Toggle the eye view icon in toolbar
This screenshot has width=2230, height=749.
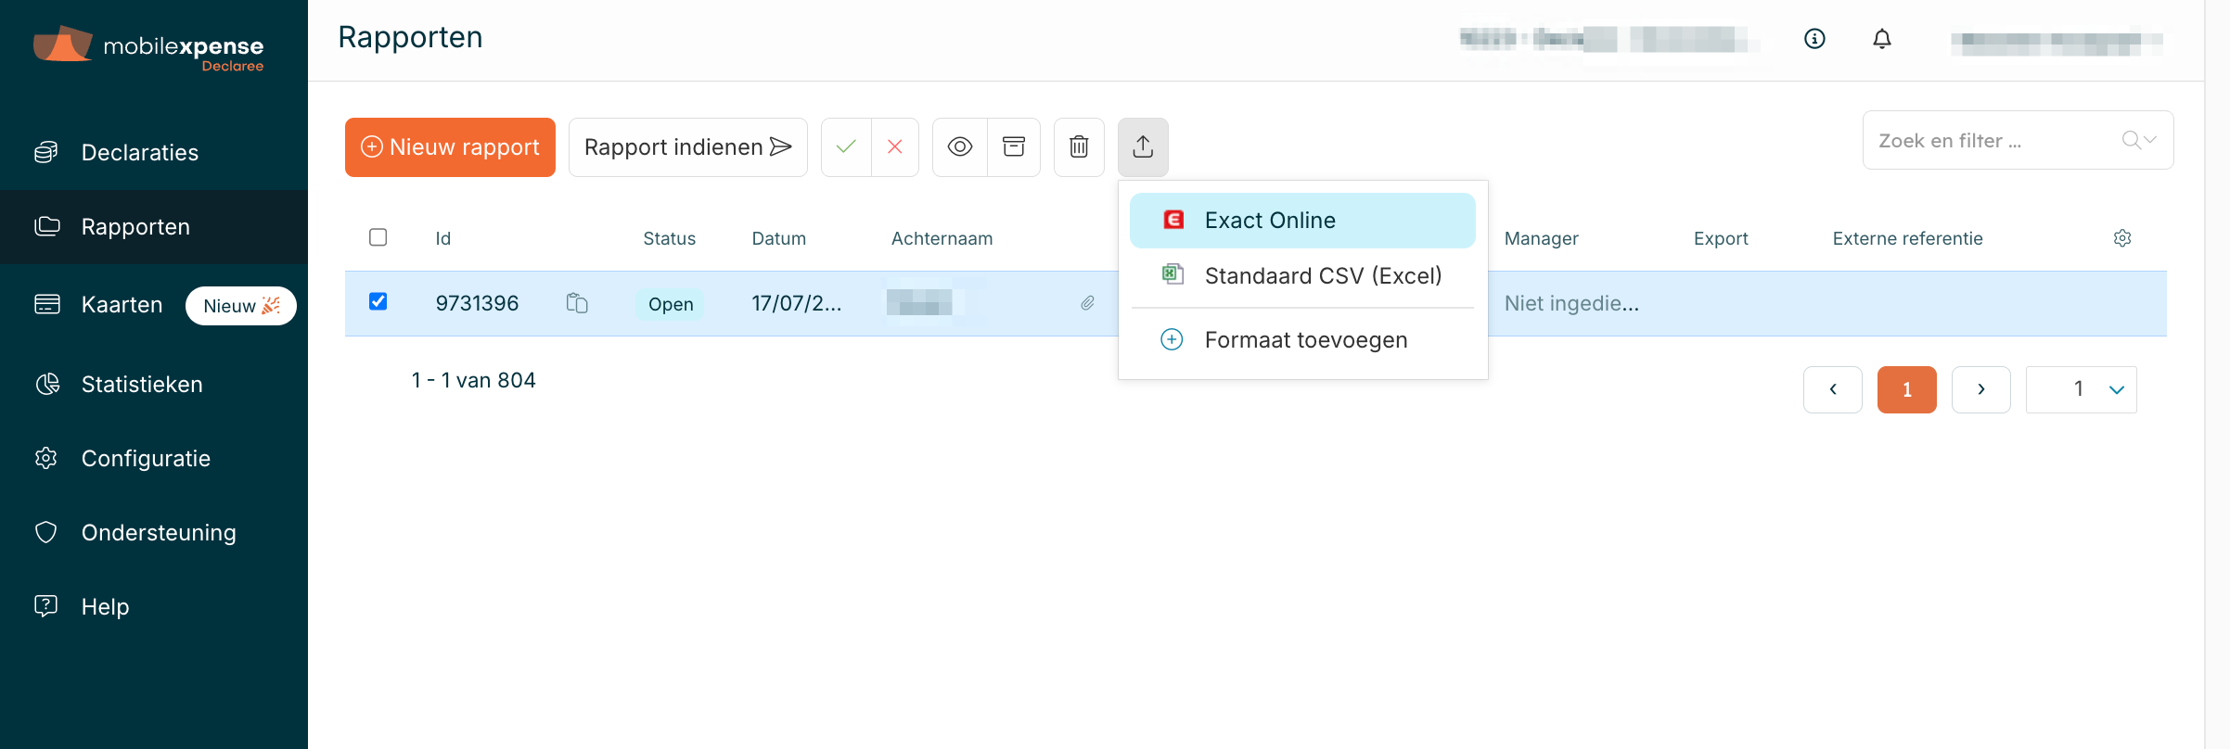pyautogui.click(x=960, y=146)
